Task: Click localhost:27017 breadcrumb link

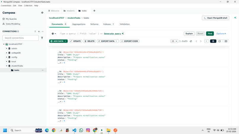Action: (57, 18)
